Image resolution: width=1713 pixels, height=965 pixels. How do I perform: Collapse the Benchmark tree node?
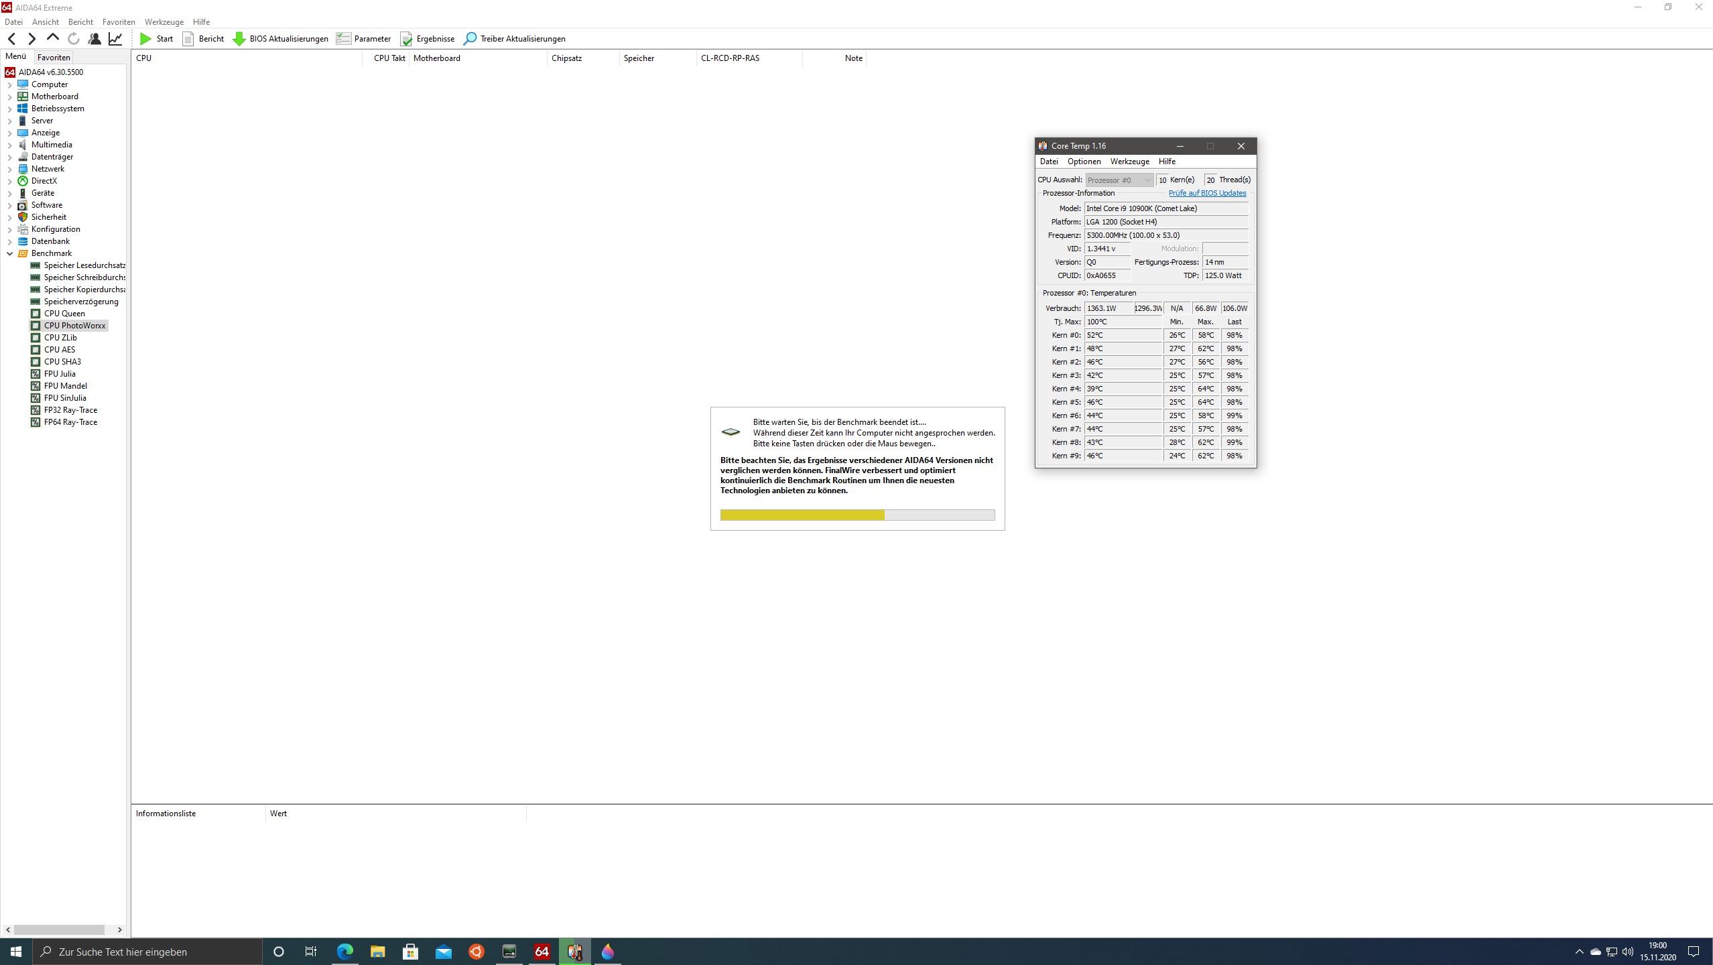point(9,253)
